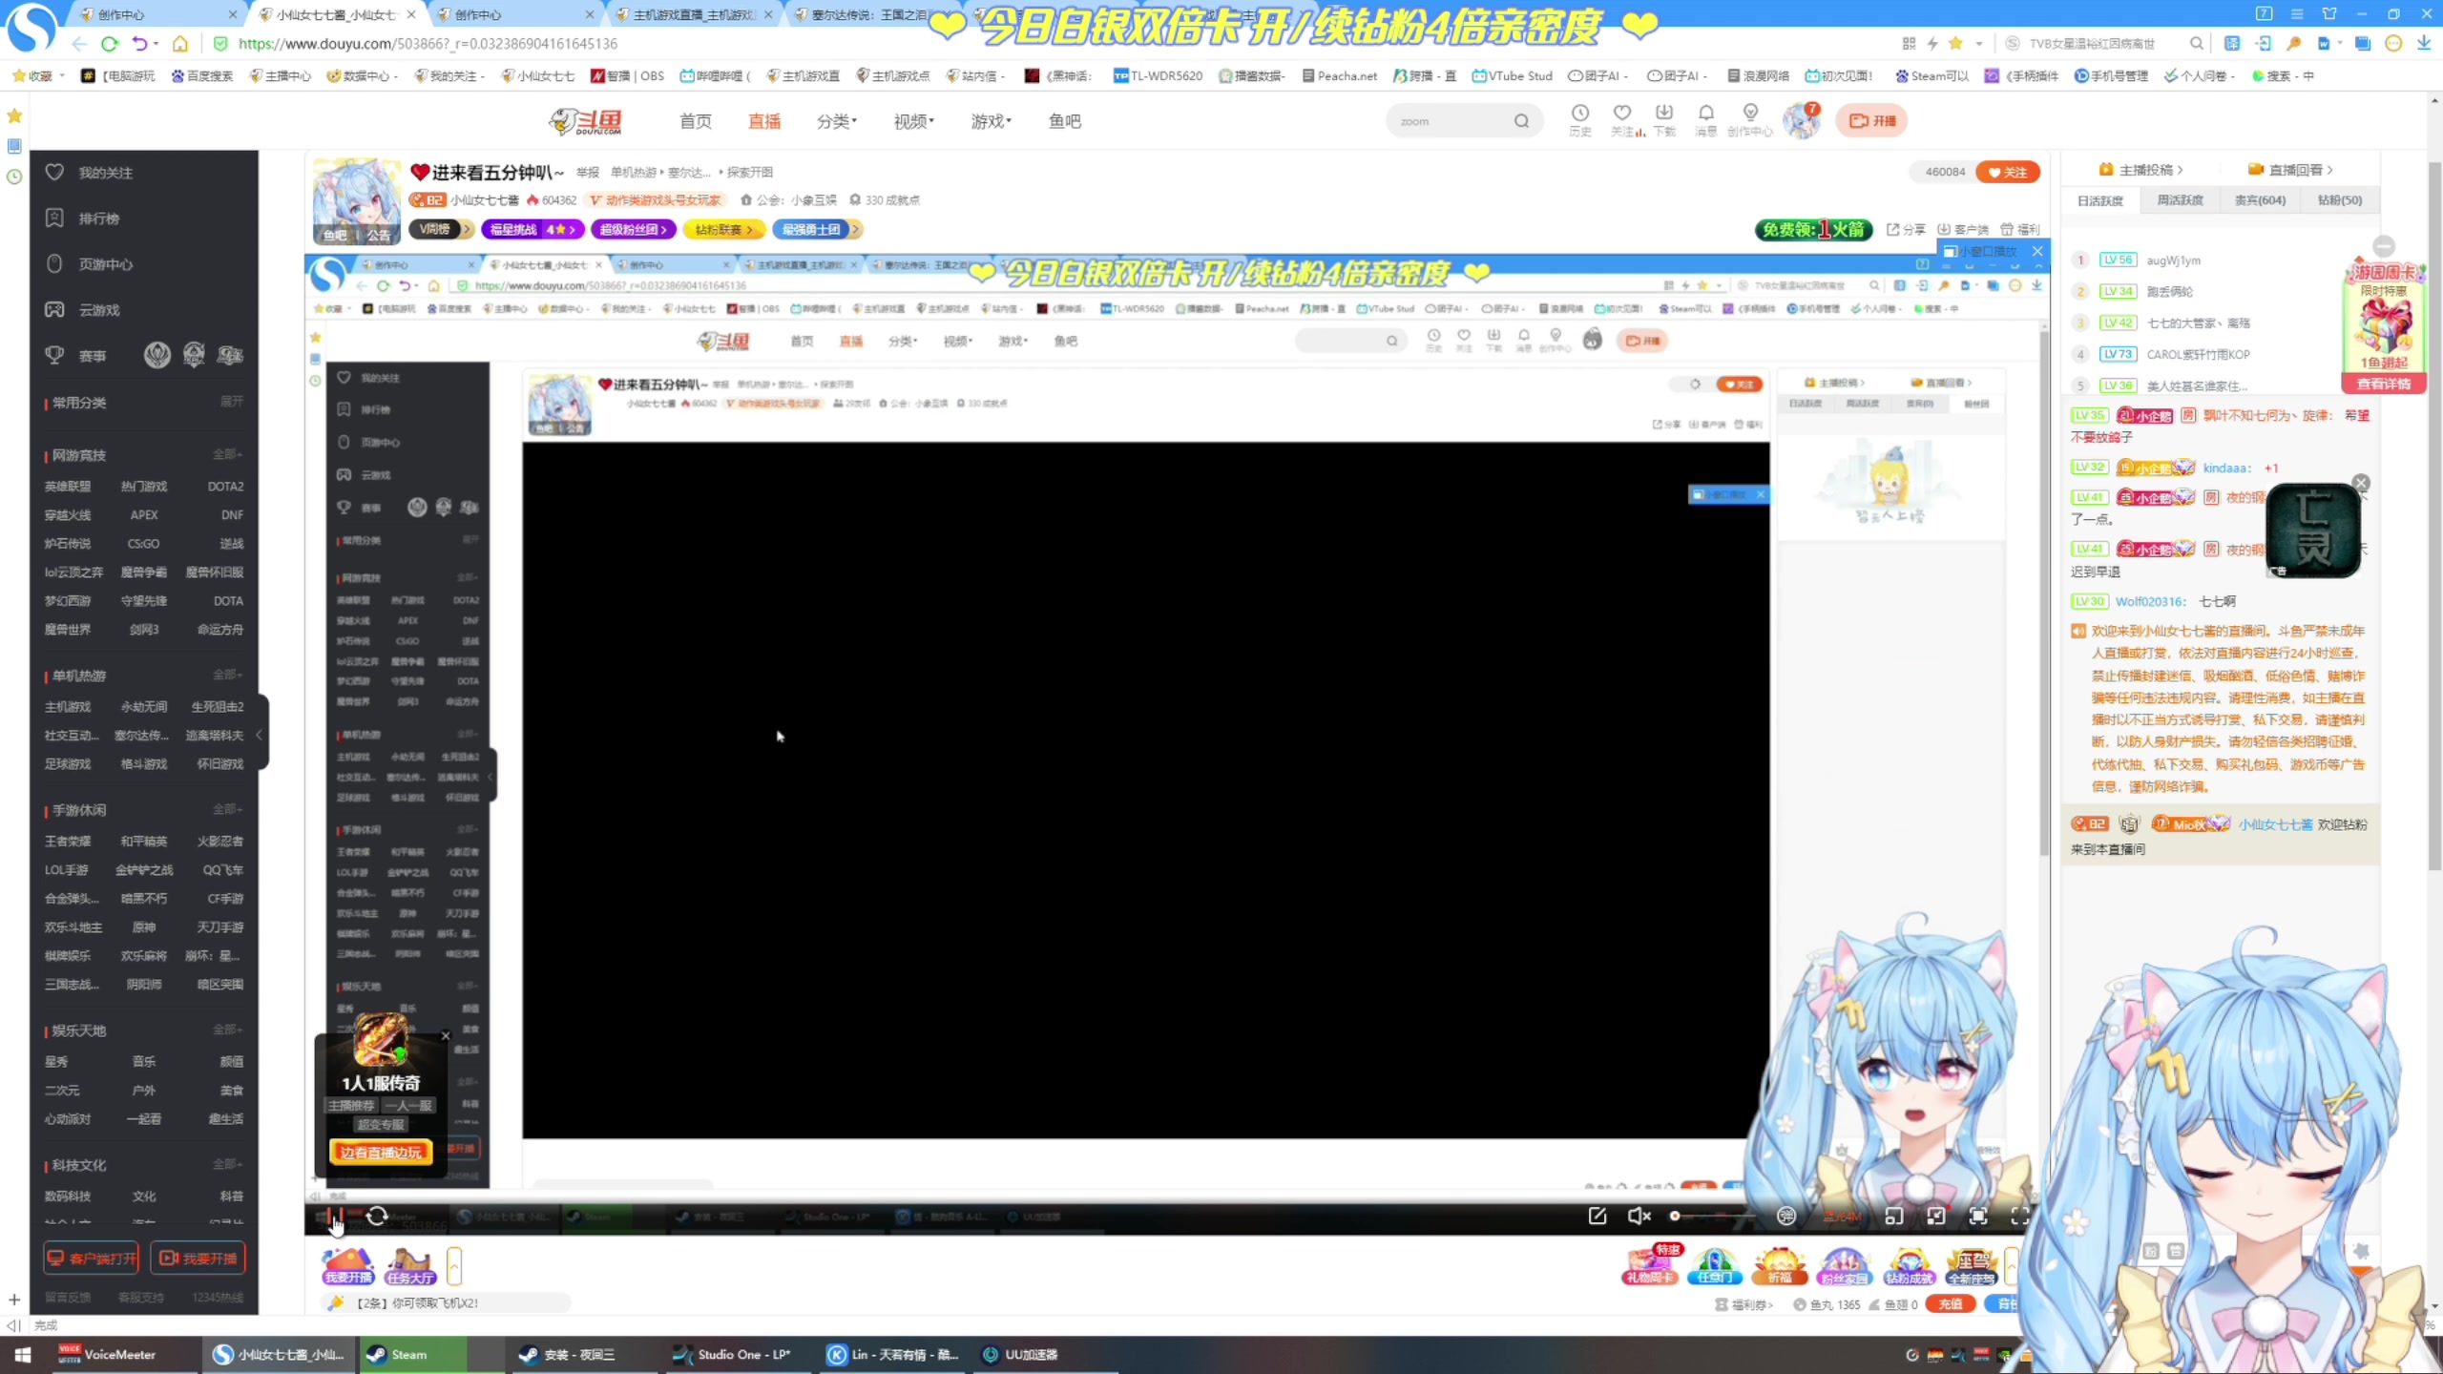Open the 历史 history clock icon
This screenshot has height=1374, width=2443.
1579,114
